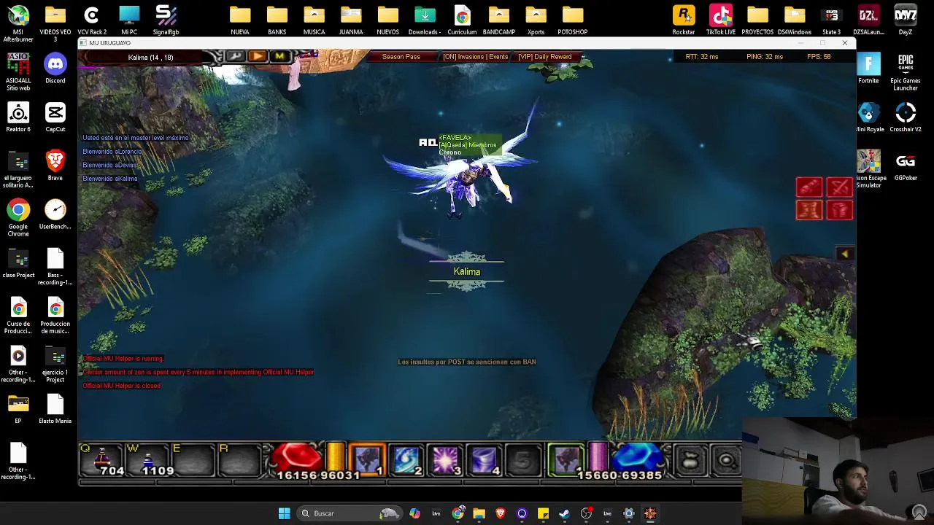Image resolution: width=934 pixels, height=525 pixels.
Task: Select skill slot 2 water swirl
Action: [406, 460]
